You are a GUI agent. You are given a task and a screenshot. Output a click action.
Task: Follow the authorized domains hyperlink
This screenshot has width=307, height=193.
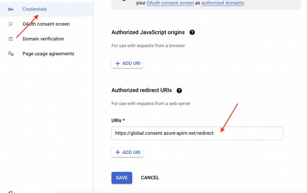tap(222, 3)
